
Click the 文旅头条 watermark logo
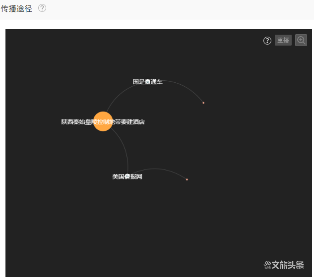click(284, 265)
